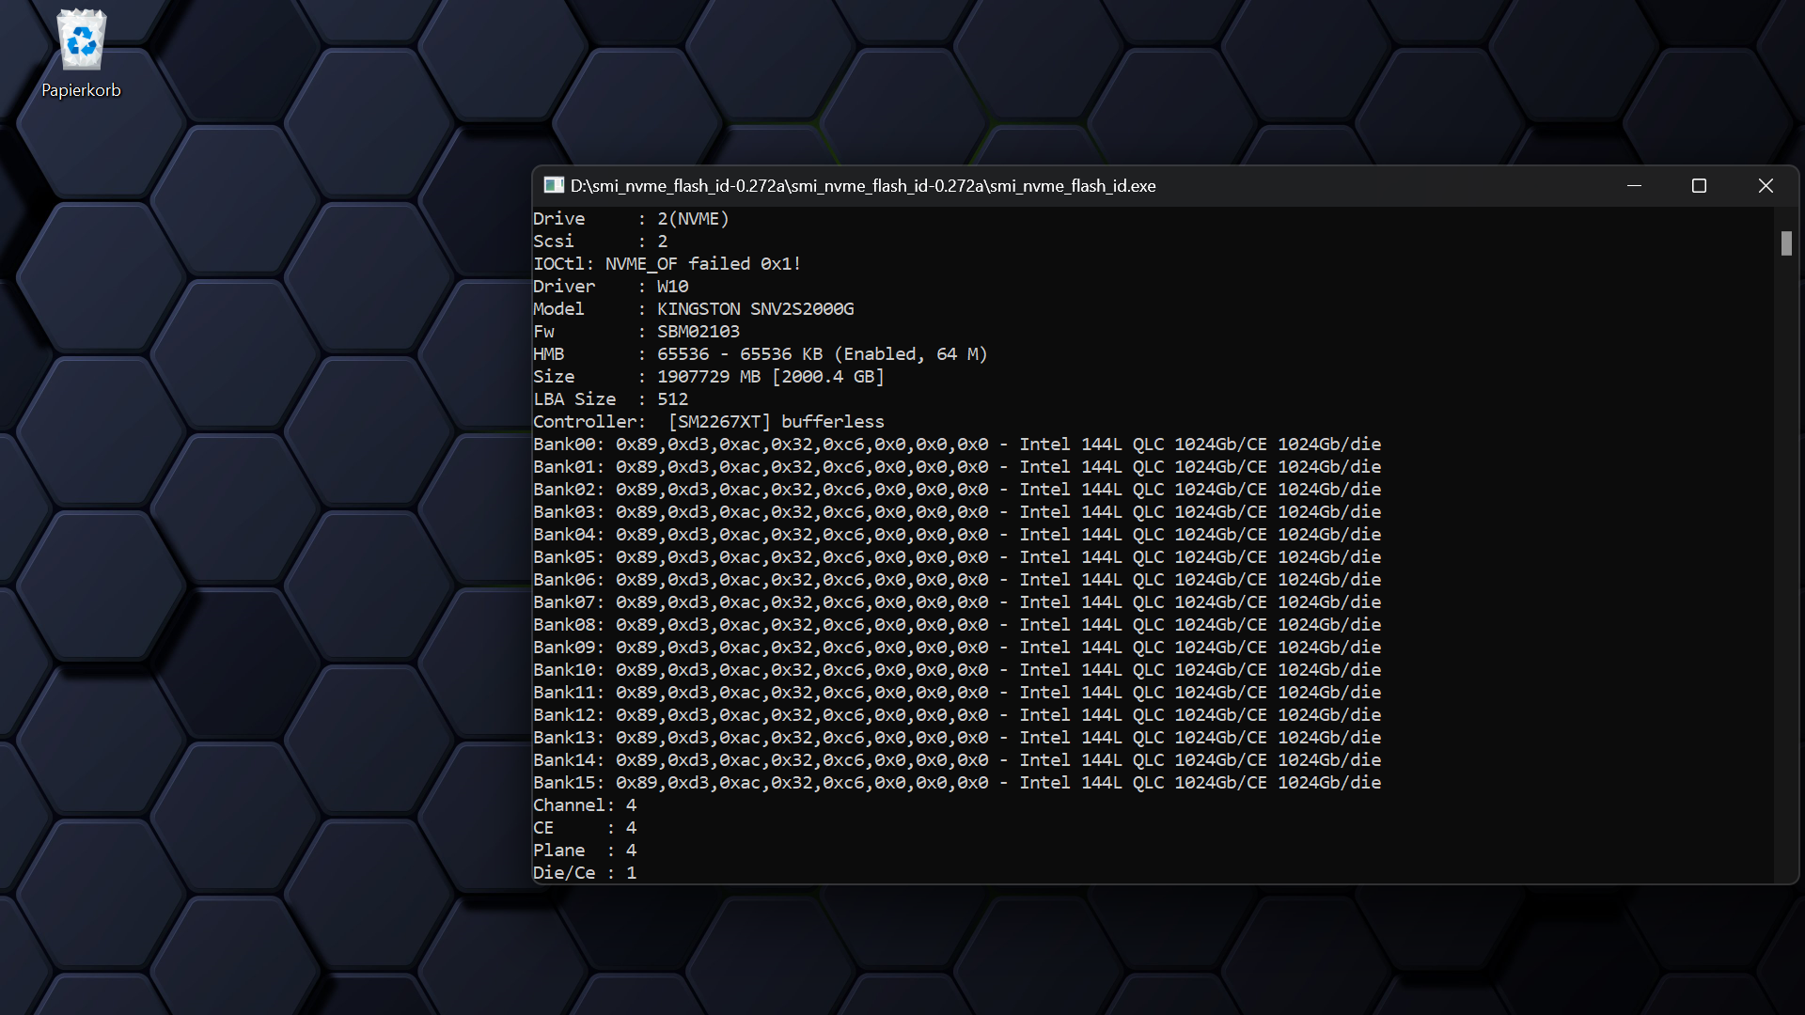Viewport: 1805px width, 1015px height.
Task: Close the smi_nvme_flash_id.exe window
Action: pyautogui.click(x=1766, y=186)
